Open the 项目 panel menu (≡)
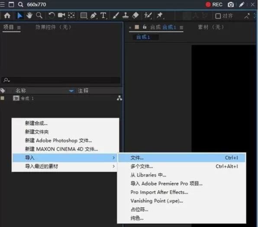This screenshot has width=258, height=227. (x=19, y=27)
